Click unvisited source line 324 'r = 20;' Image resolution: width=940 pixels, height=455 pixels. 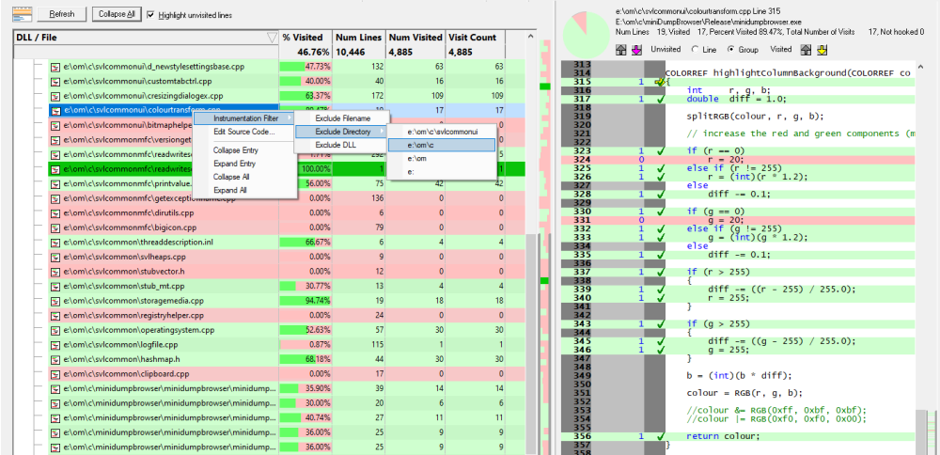coord(739,160)
